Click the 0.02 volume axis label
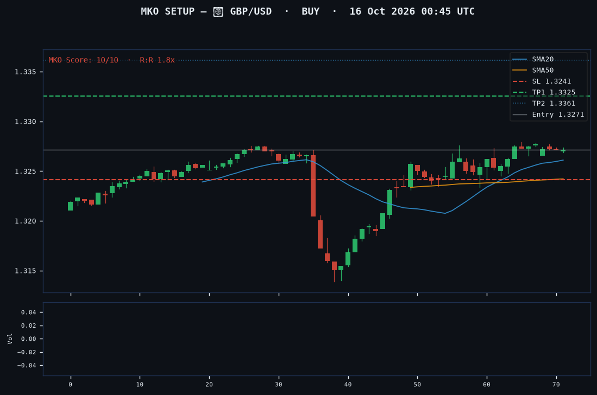The image size is (597, 395). (x=29, y=326)
